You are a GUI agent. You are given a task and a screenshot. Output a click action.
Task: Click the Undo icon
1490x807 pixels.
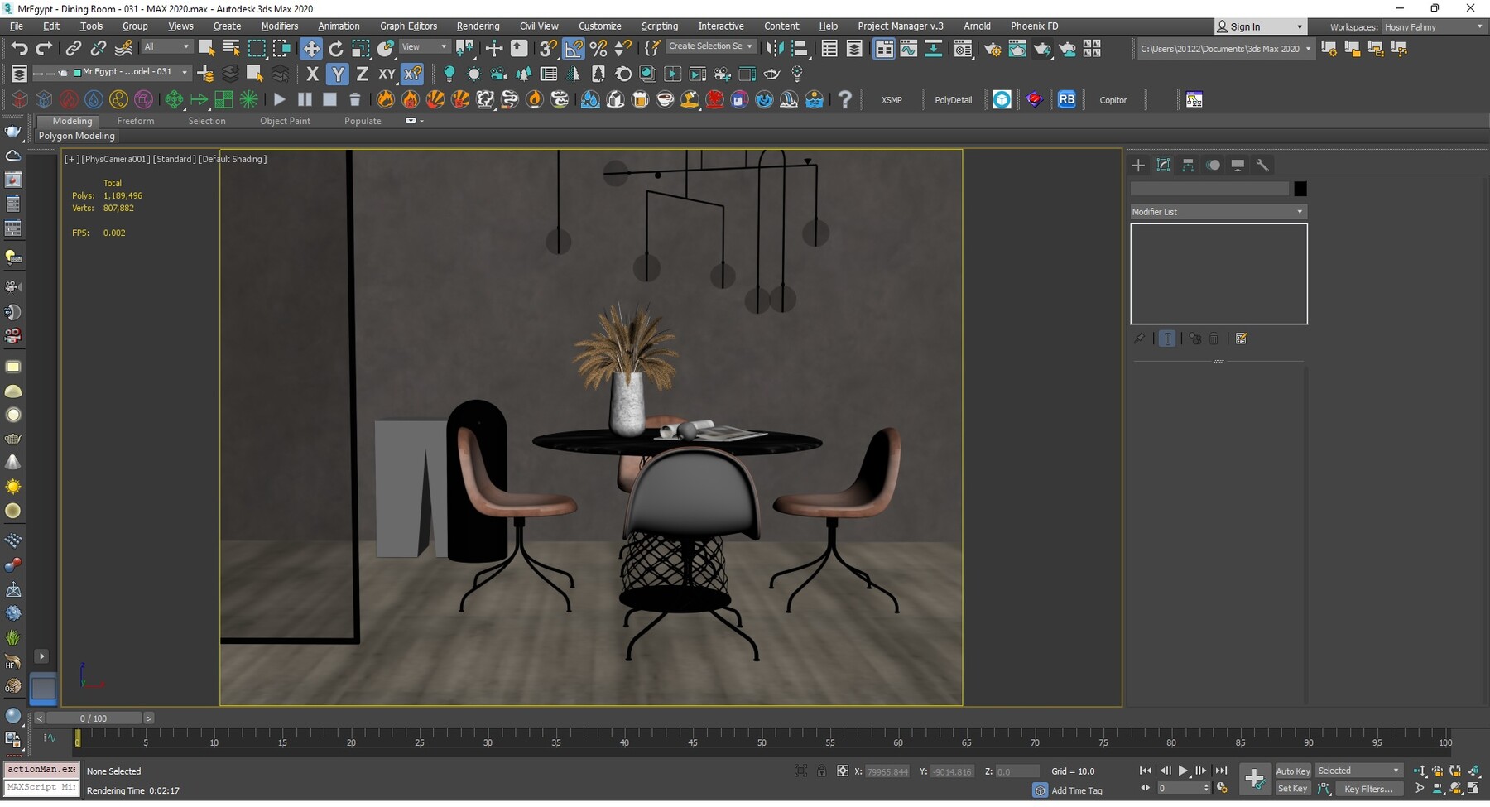pos(20,48)
